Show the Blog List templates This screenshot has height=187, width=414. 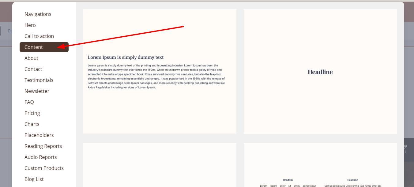click(x=34, y=179)
